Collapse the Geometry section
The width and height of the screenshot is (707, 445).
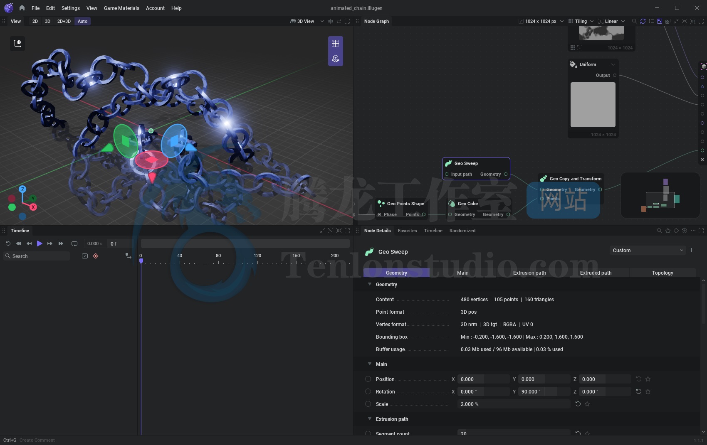tap(370, 285)
